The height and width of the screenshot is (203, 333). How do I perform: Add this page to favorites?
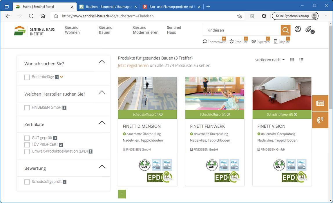tap(239, 16)
